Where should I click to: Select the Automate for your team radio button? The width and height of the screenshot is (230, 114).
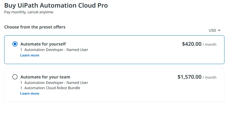15,77
